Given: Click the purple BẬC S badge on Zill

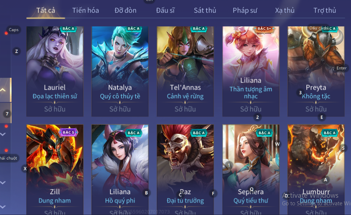Looking at the screenshot, I should (68, 133).
